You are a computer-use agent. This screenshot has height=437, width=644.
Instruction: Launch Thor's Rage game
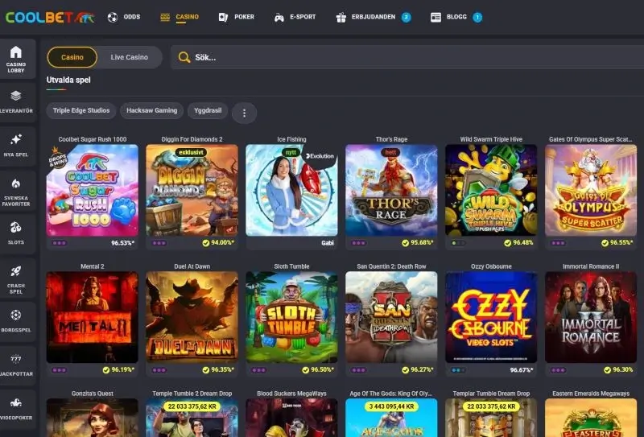point(391,190)
